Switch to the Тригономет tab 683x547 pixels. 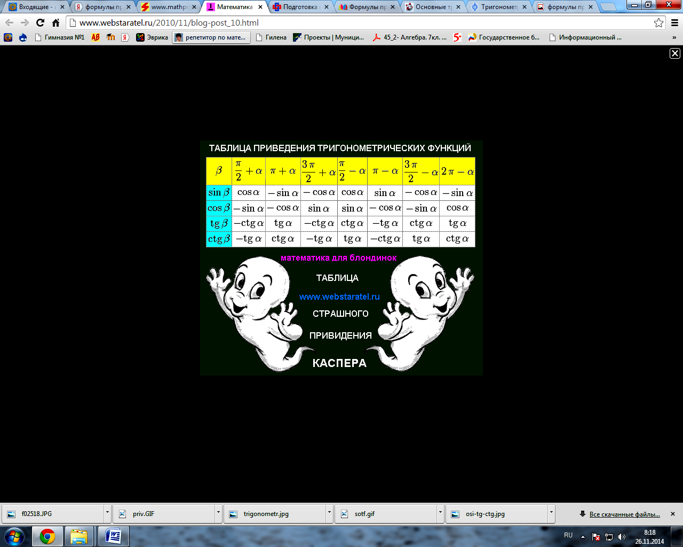(498, 7)
